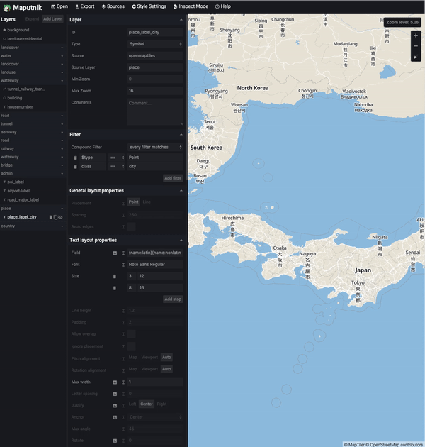Viewport: 425px width, 447px height.
Task: Click the sigma expression icon for Padding
Action: tap(123, 322)
